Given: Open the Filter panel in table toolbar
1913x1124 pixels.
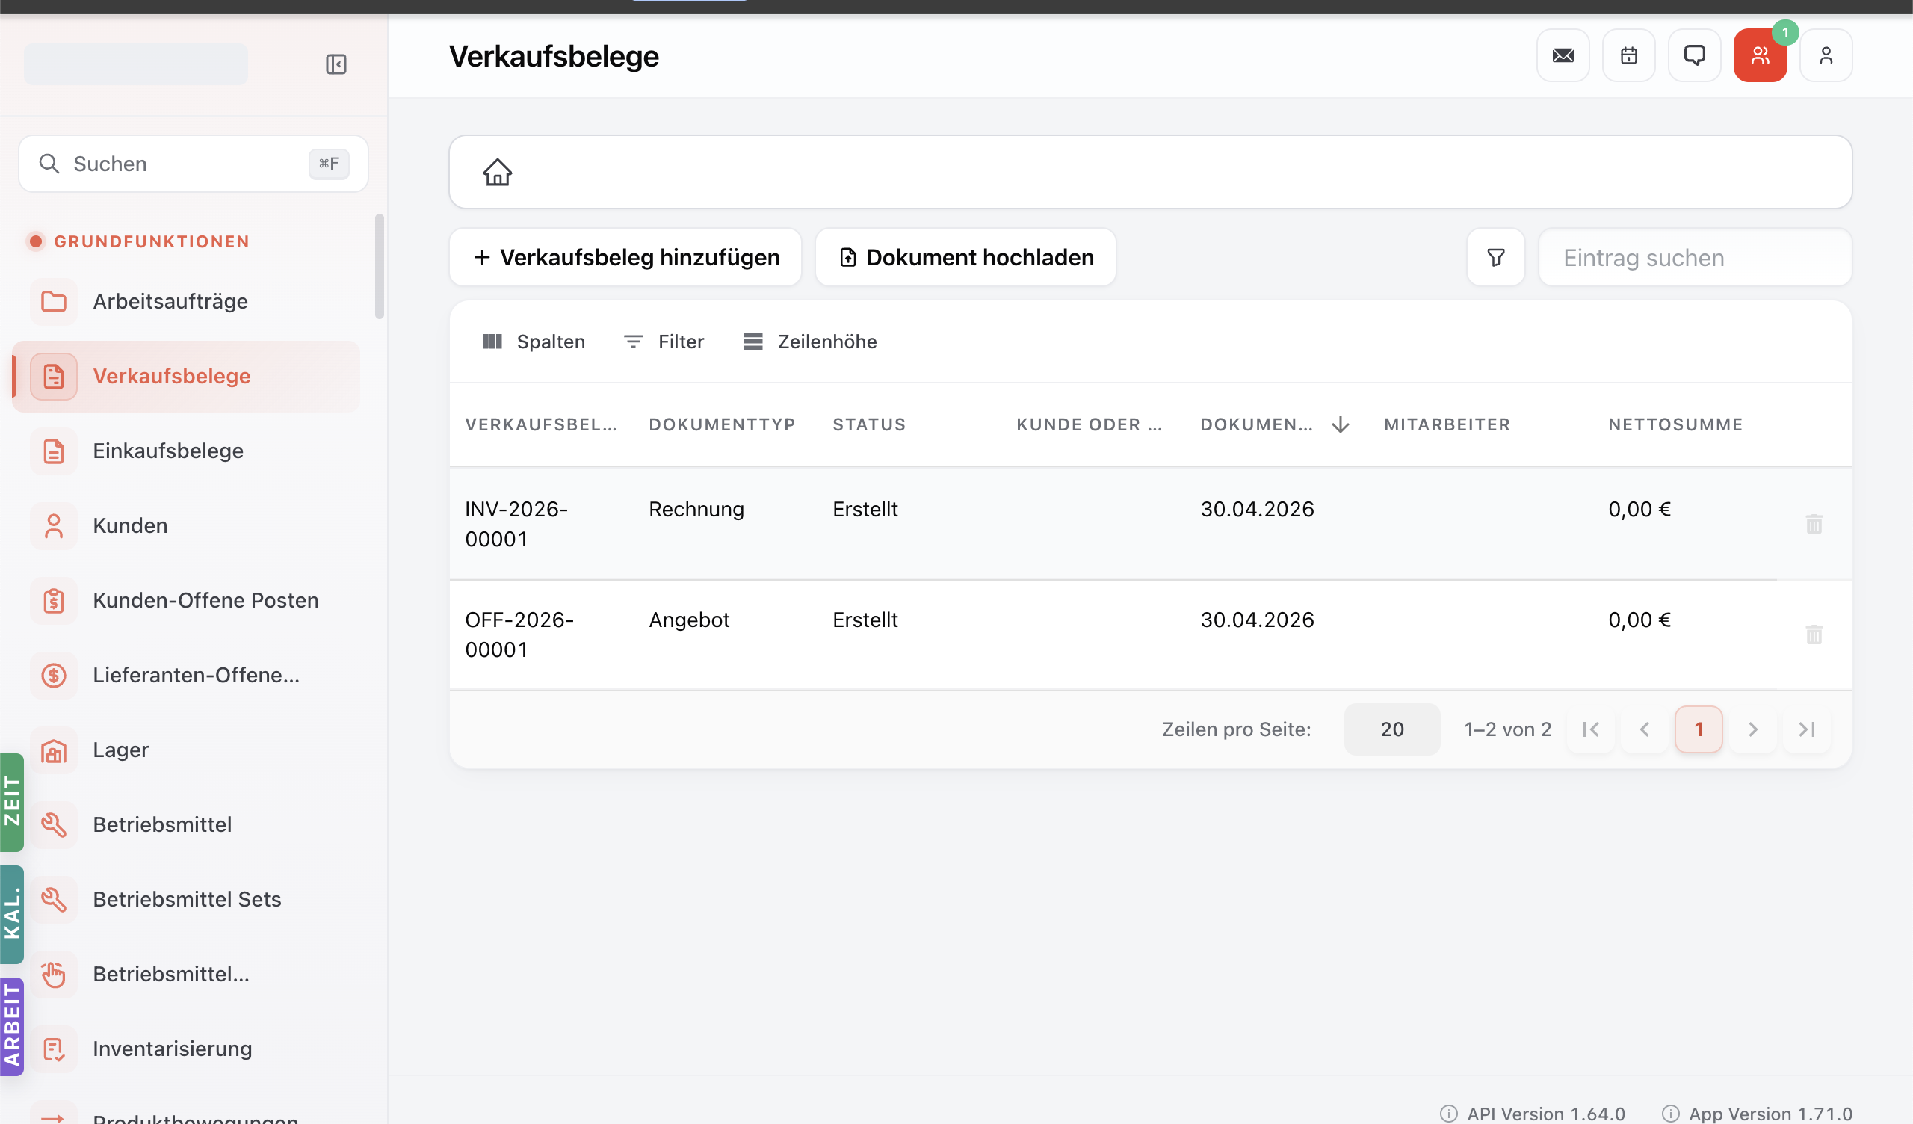Looking at the screenshot, I should pyautogui.click(x=664, y=342).
